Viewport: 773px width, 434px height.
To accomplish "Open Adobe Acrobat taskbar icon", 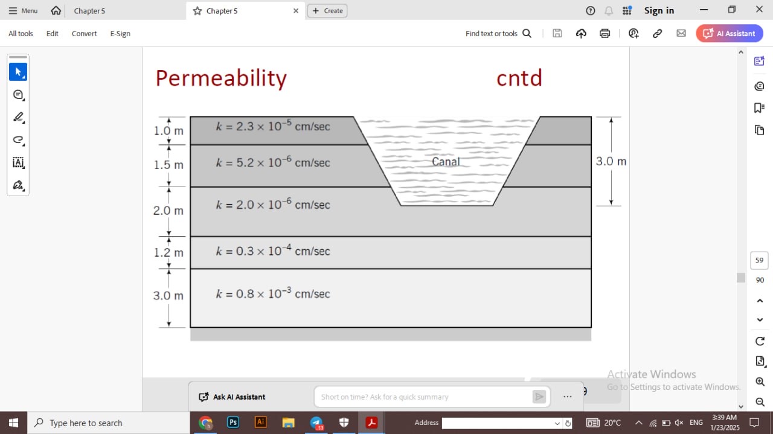I will pos(371,423).
